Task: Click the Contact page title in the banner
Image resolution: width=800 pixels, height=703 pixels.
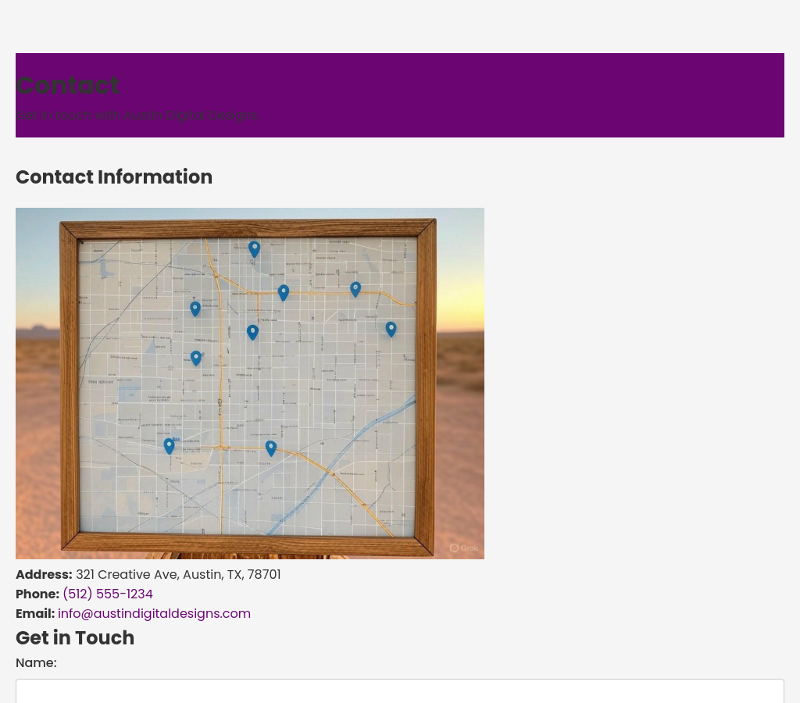Action: click(x=68, y=85)
